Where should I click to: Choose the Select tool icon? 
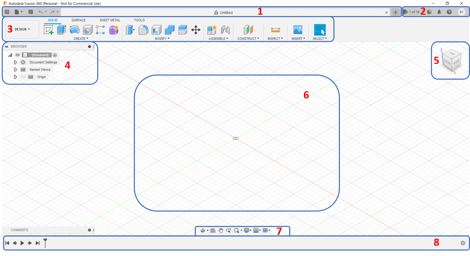click(320, 30)
